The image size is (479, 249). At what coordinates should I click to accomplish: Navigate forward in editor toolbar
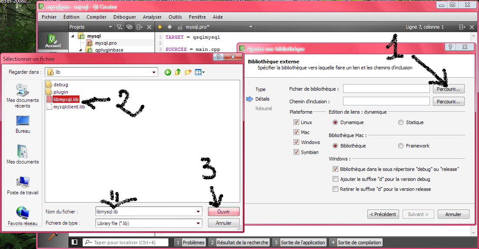coord(169,27)
